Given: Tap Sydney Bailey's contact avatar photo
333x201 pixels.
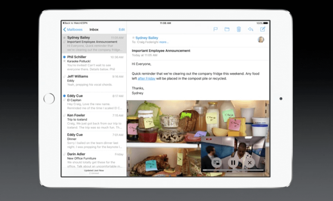Looking at the screenshot, I should (261, 40).
